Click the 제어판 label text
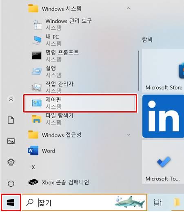 (x=53, y=100)
